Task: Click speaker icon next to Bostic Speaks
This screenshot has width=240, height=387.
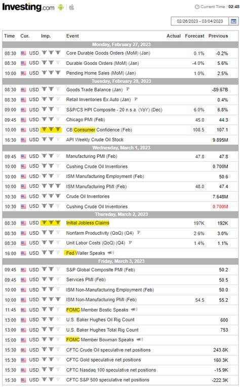Action: (134, 309)
